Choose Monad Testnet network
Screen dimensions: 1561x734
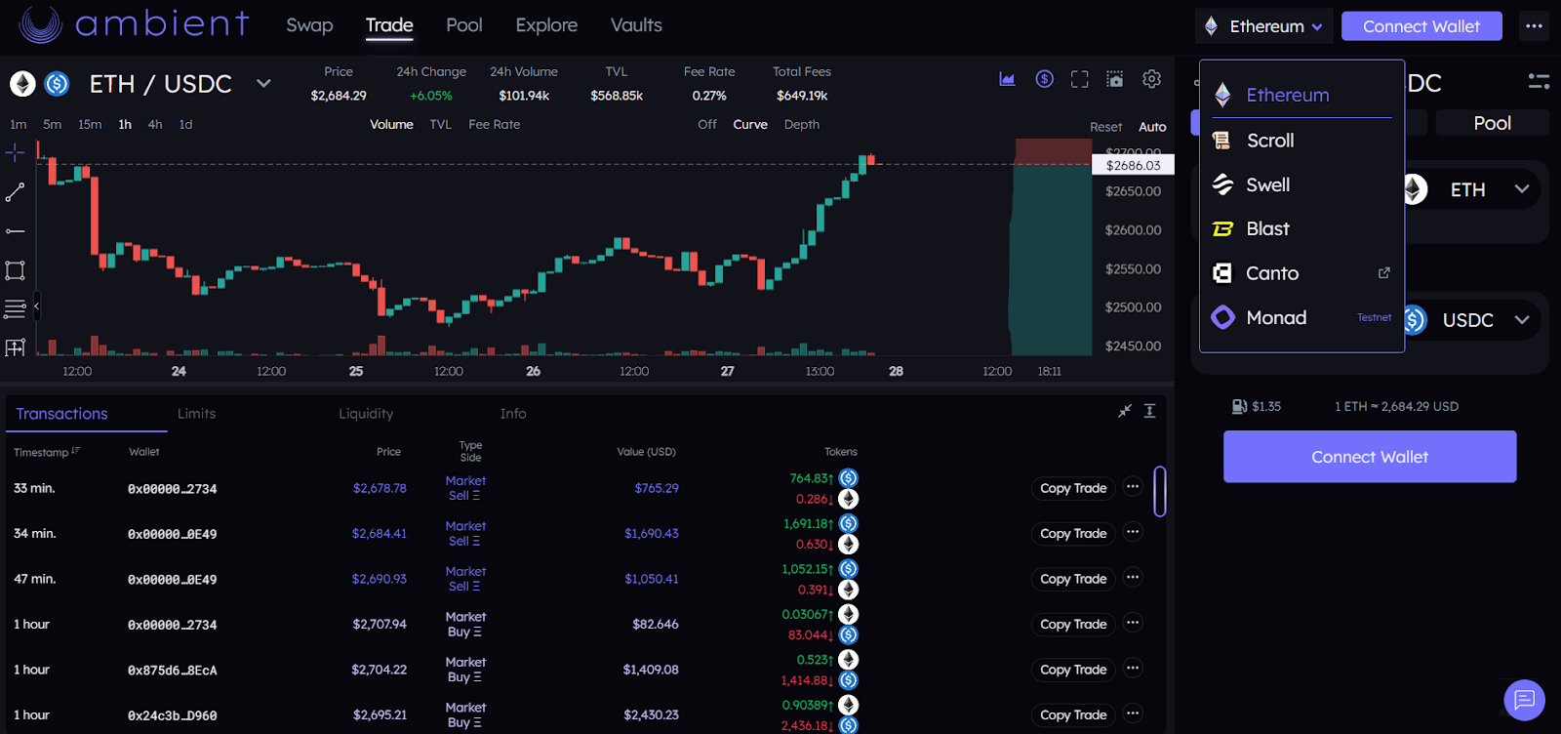(1301, 317)
